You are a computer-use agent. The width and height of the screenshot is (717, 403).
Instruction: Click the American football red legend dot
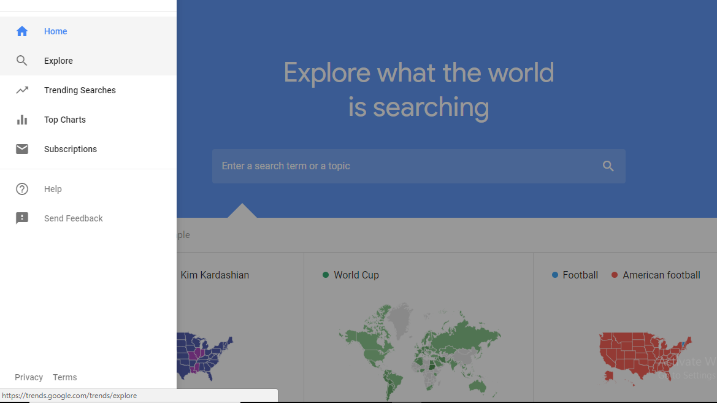click(615, 275)
